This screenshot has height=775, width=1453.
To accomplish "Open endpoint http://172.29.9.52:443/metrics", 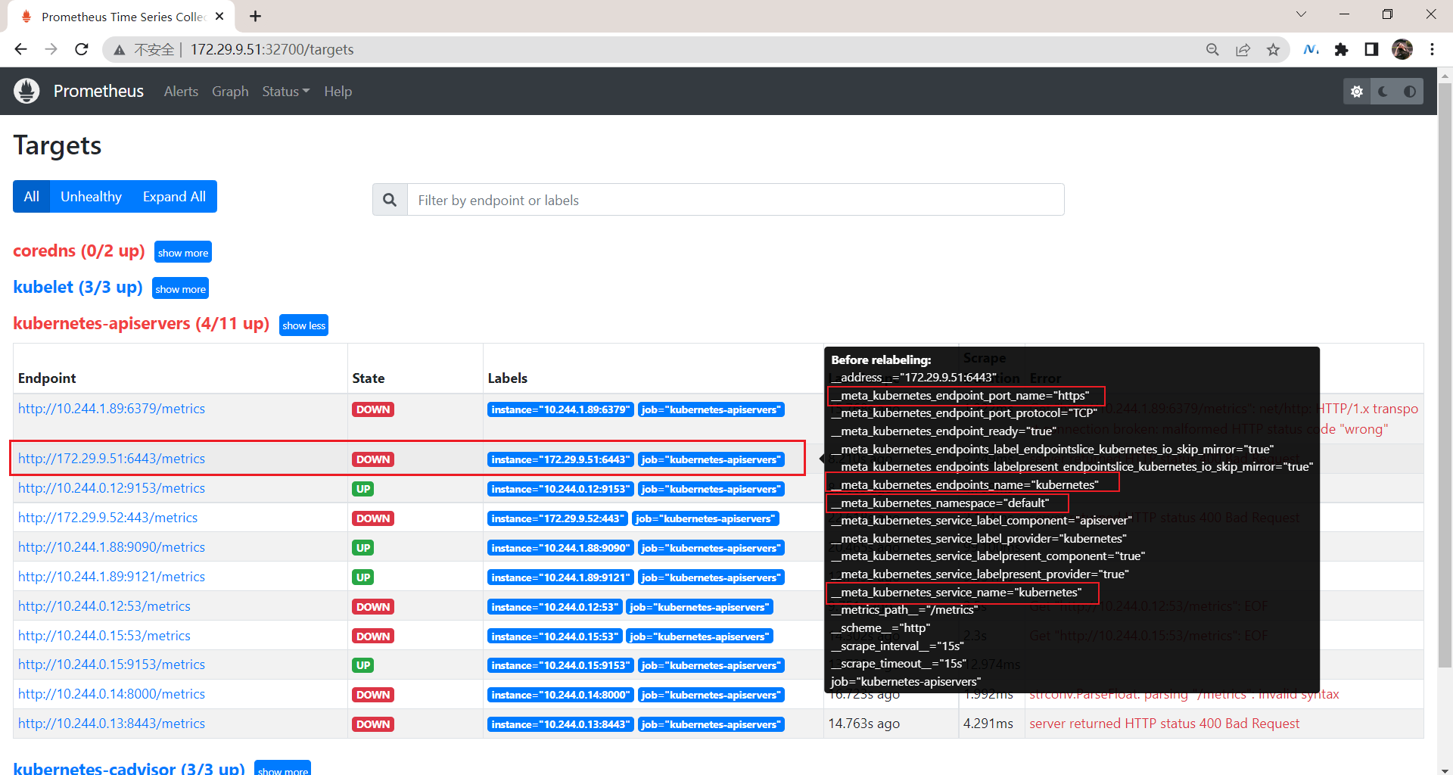I will (x=107, y=517).
